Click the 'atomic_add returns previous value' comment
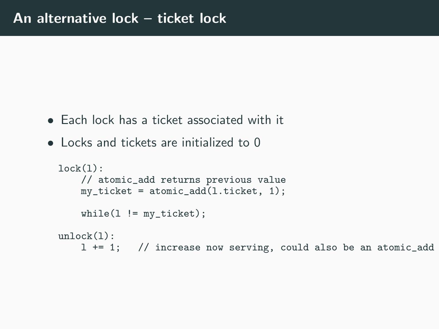Screen dimensions: 439x329 coord(192,180)
